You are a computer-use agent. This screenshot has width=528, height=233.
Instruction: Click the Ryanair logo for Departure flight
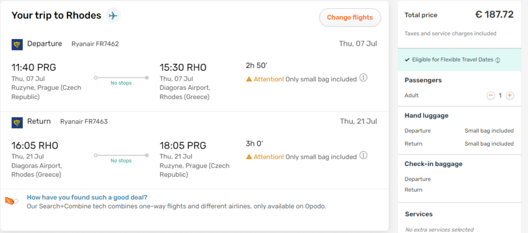pyautogui.click(x=17, y=44)
